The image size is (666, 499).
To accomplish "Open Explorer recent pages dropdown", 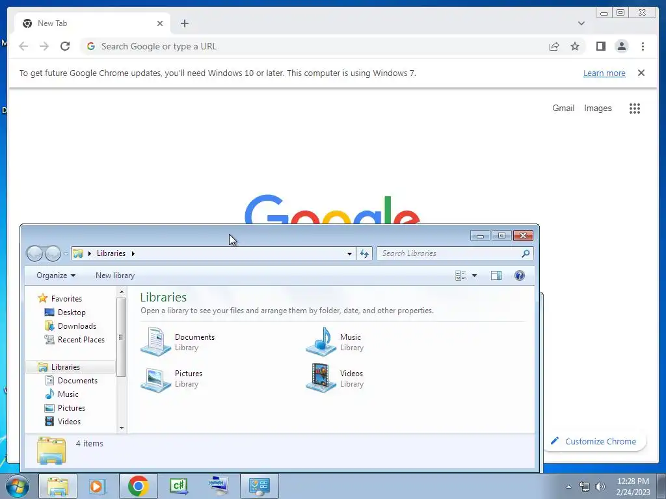I will click(66, 253).
